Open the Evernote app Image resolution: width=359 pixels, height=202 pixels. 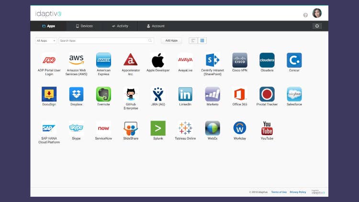tap(103, 94)
